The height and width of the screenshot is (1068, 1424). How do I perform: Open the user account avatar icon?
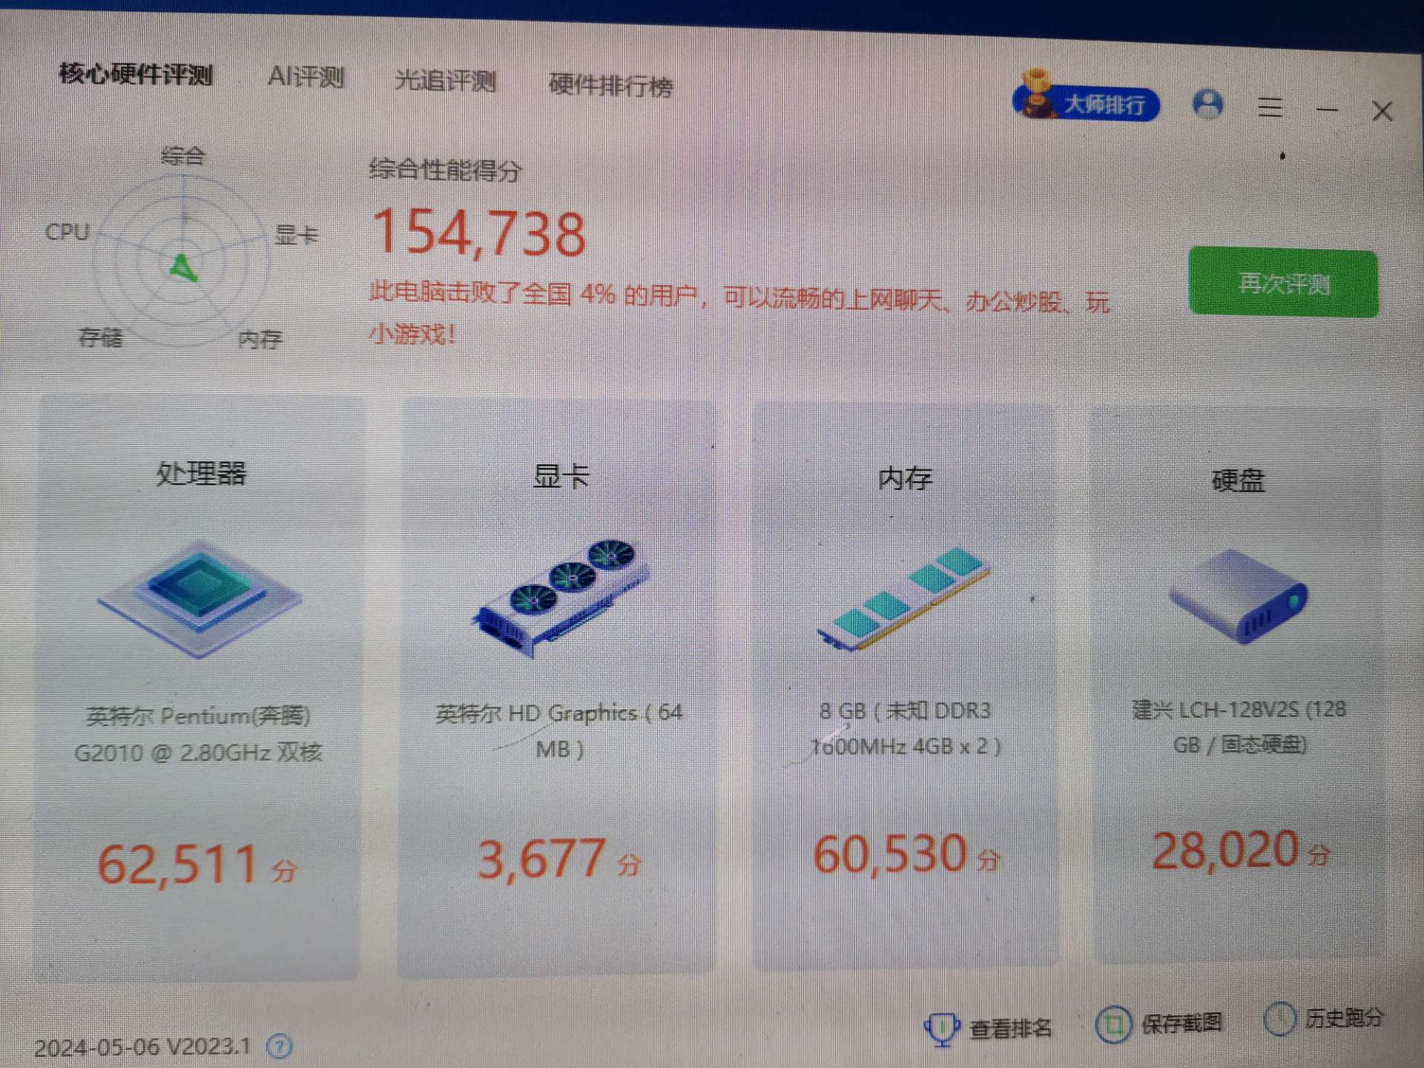pos(1207,105)
